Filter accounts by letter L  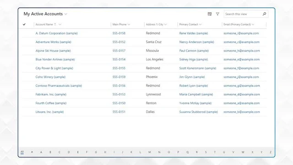click(x=140, y=152)
